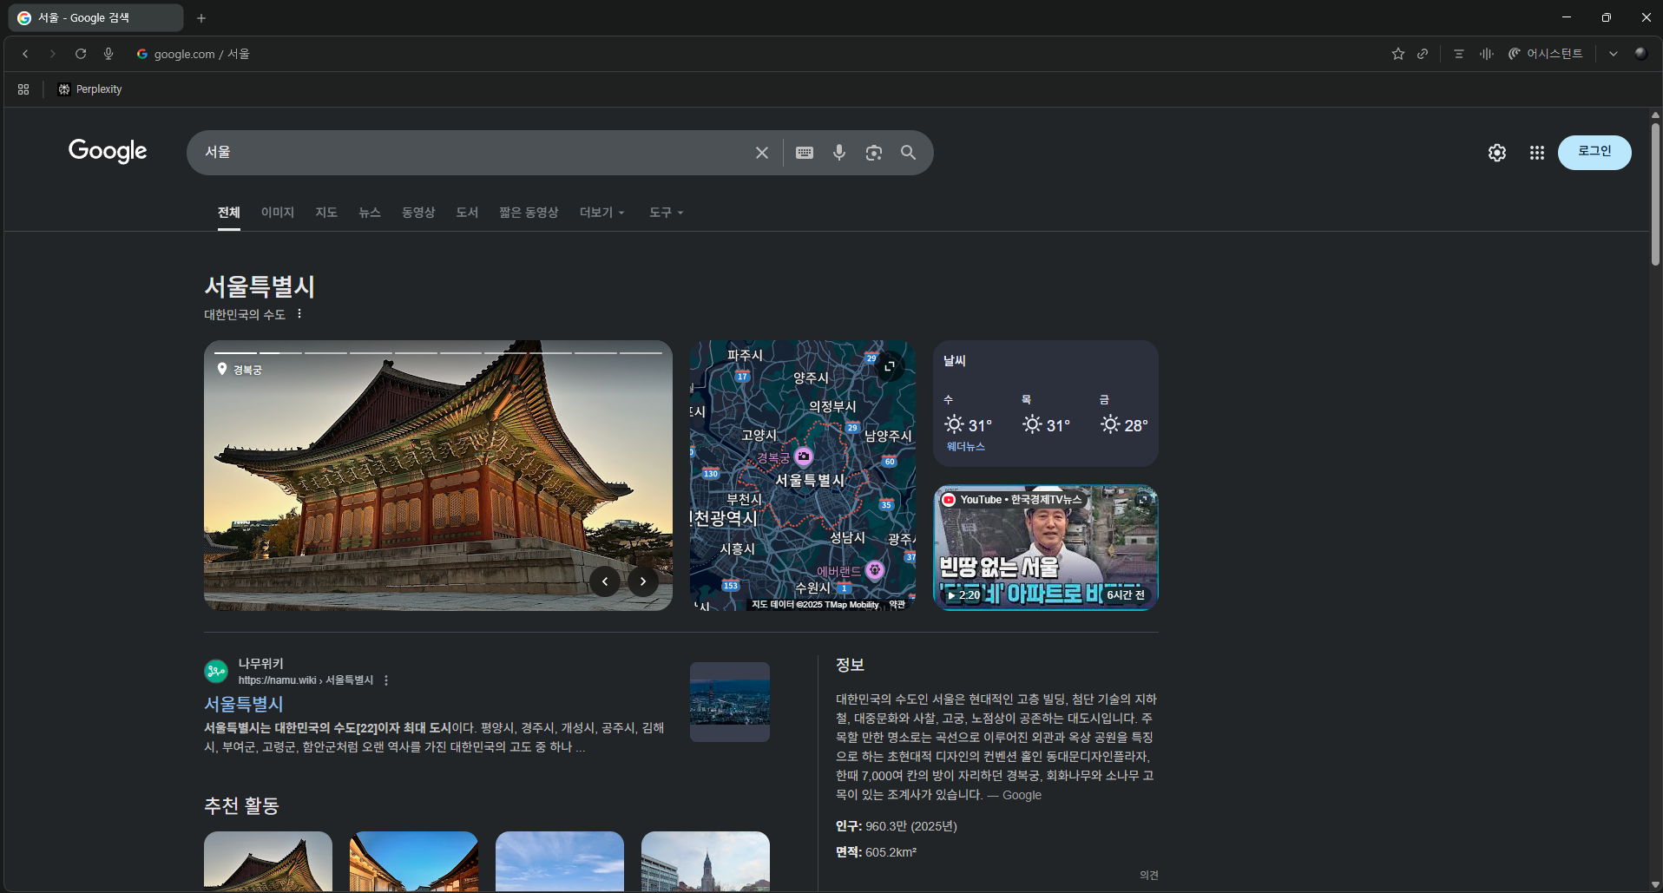Click the 경복궁 pin on the map
This screenshot has height=893, width=1663.
tap(804, 456)
